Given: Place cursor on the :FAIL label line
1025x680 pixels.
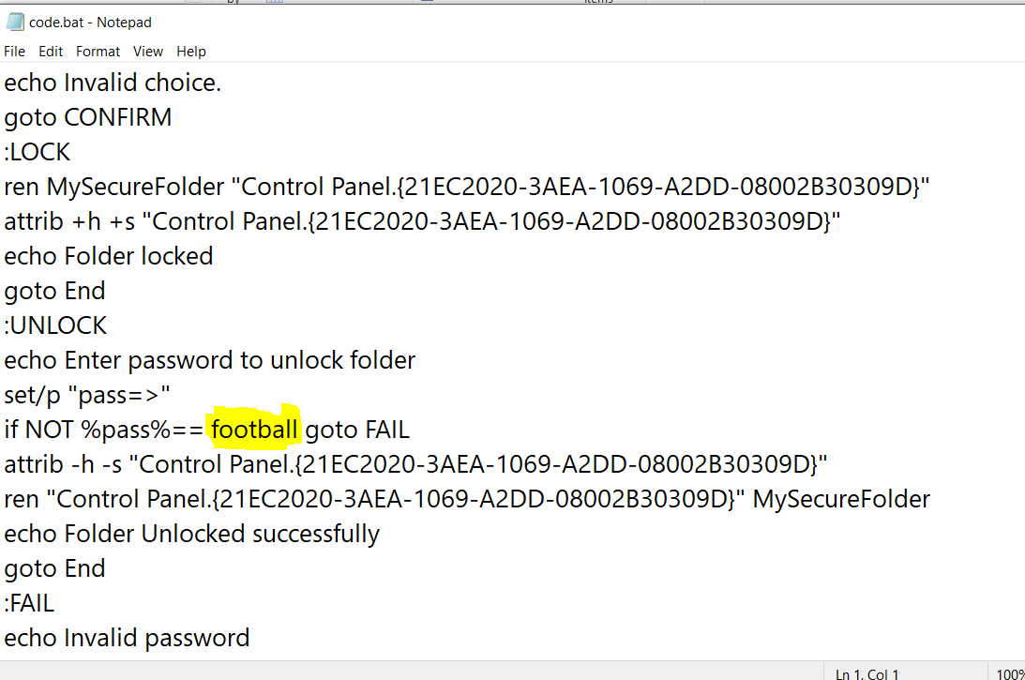Looking at the screenshot, I should [x=29, y=603].
